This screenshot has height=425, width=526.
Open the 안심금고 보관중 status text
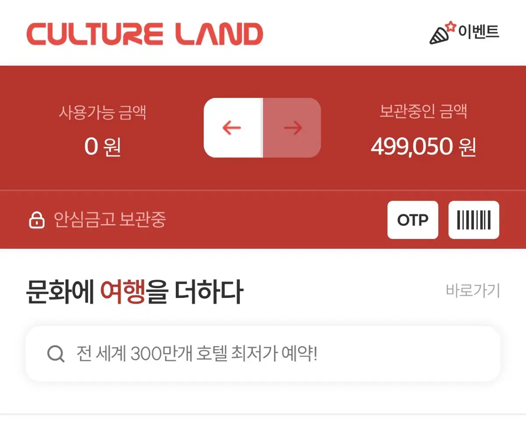[x=110, y=220]
